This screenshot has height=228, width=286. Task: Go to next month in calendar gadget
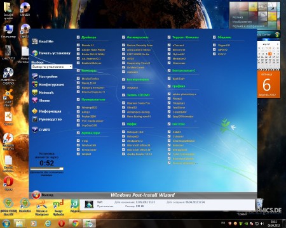(x=278, y=44)
